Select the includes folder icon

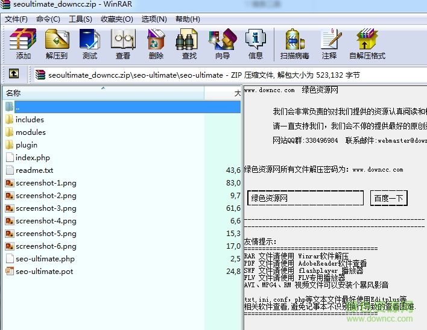pyautogui.click(x=9, y=119)
